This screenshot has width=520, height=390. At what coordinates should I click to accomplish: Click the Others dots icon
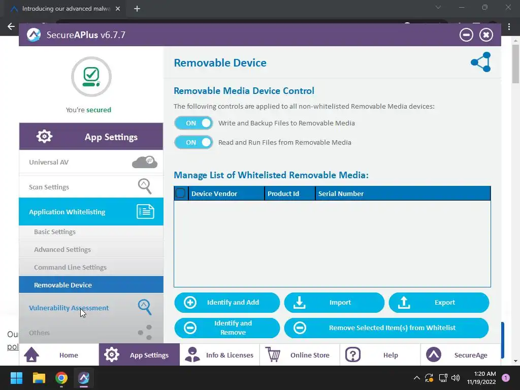click(x=145, y=332)
